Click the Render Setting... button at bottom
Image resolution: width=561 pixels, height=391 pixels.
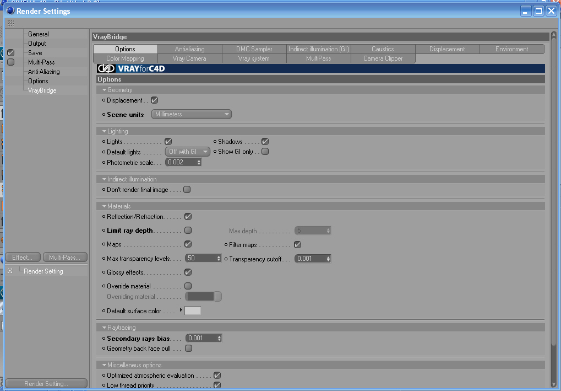tap(46, 383)
